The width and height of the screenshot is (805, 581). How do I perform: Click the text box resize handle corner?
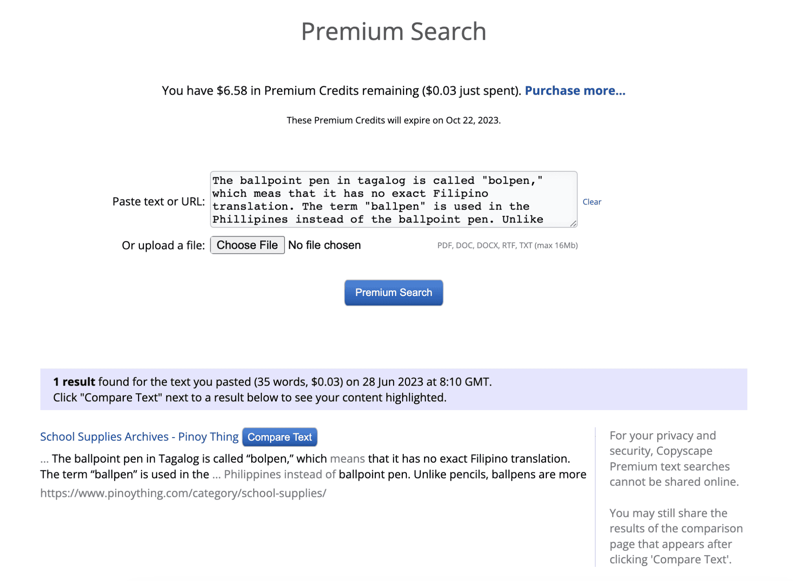pos(573,224)
